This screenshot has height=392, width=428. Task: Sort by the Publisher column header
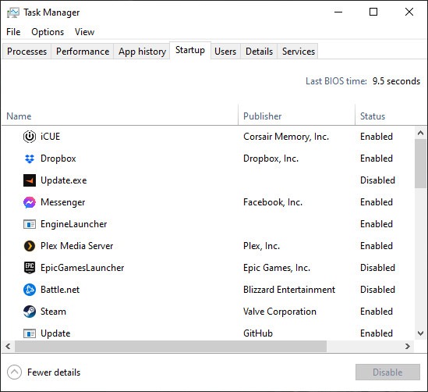[262, 116]
